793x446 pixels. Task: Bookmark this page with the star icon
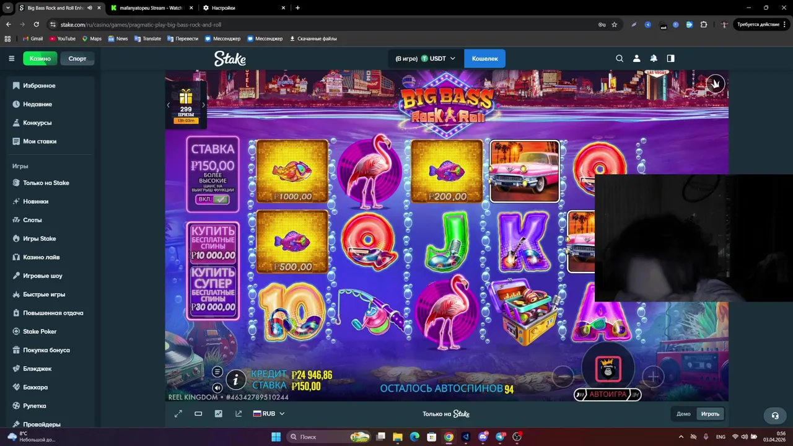(615, 25)
